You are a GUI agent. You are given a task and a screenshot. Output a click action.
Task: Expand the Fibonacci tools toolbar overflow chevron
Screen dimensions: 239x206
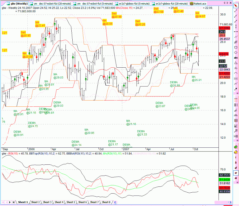pos(237,140)
